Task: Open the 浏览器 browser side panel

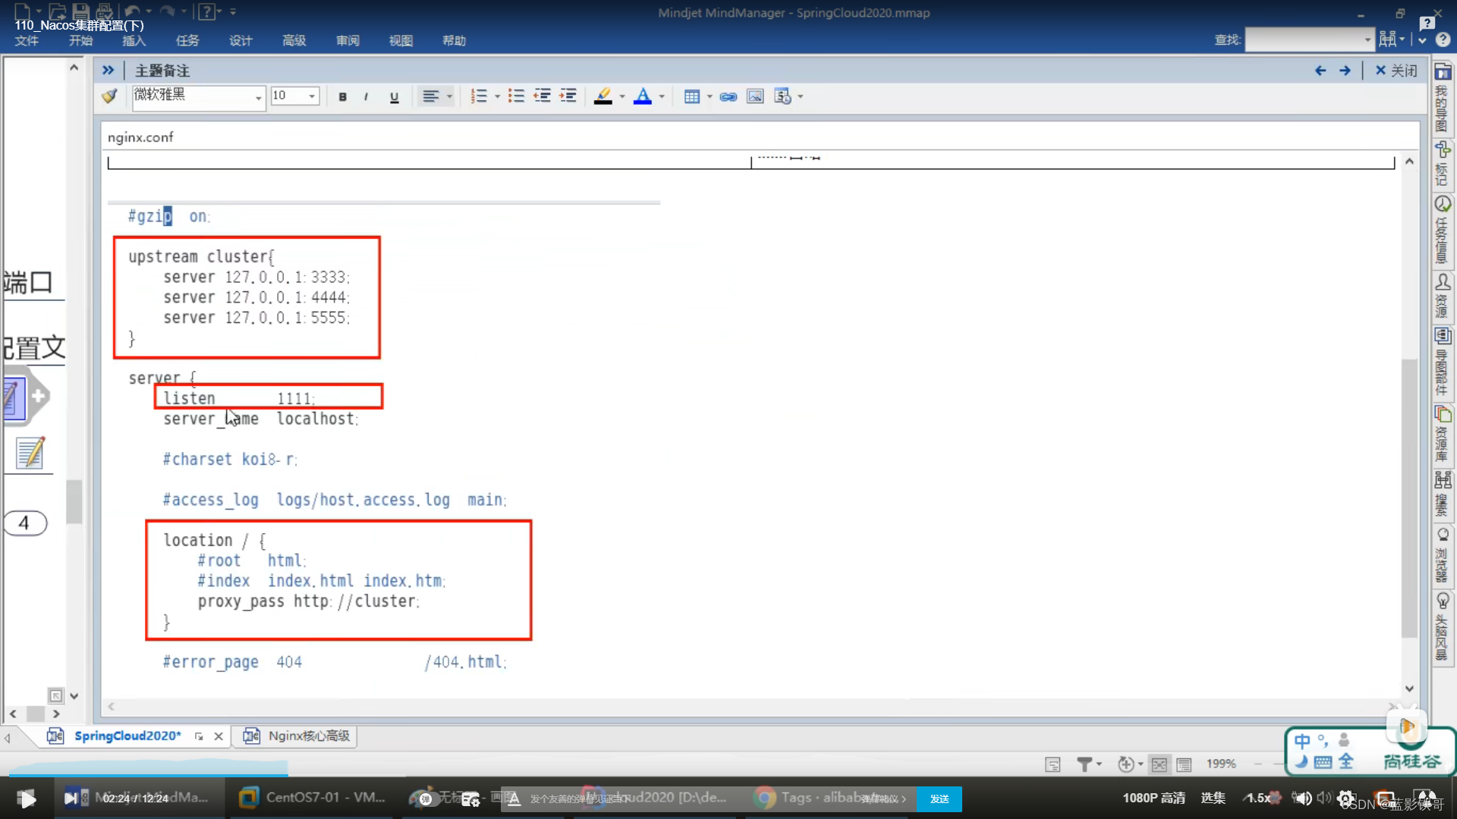Action: [x=1443, y=555]
